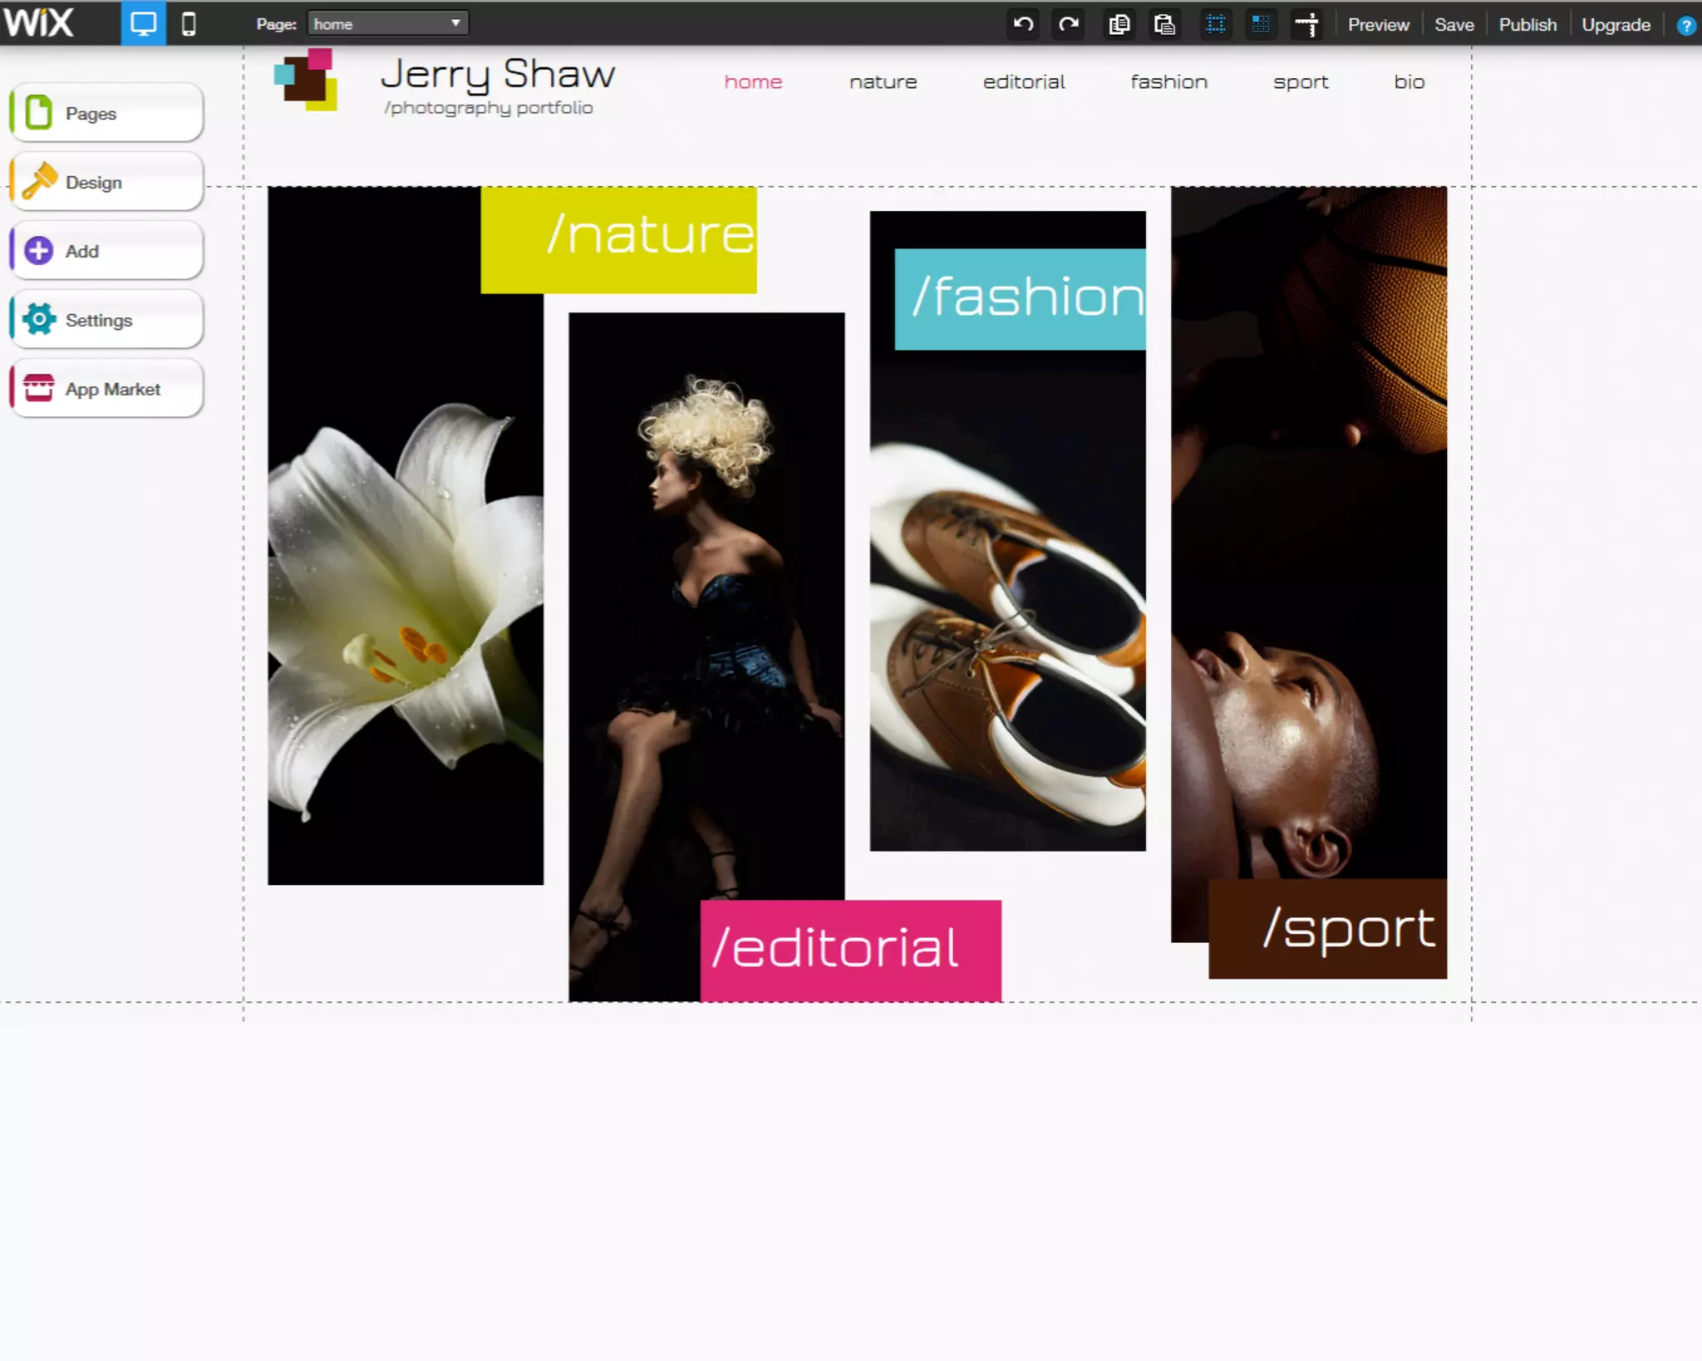The height and width of the screenshot is (1361, 1702).
Task: Select the bio menu item
Action: click(x=1409, y=81)
